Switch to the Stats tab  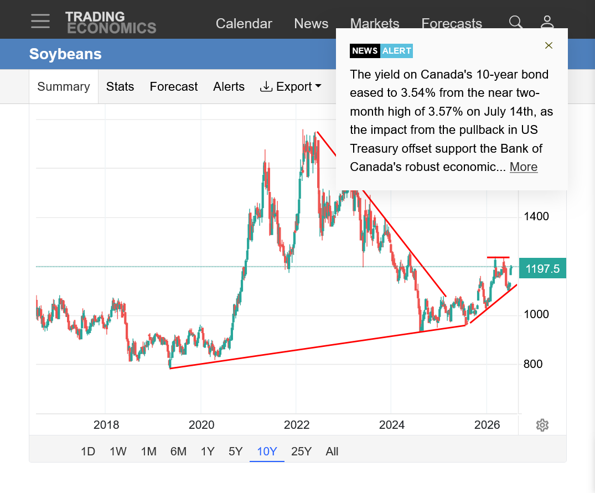[x=120, y=86]
